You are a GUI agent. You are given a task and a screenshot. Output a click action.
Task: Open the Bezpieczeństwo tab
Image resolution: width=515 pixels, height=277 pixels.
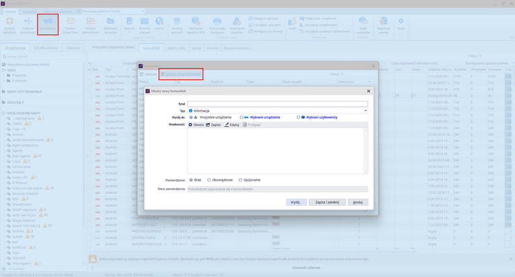point(237,48)
